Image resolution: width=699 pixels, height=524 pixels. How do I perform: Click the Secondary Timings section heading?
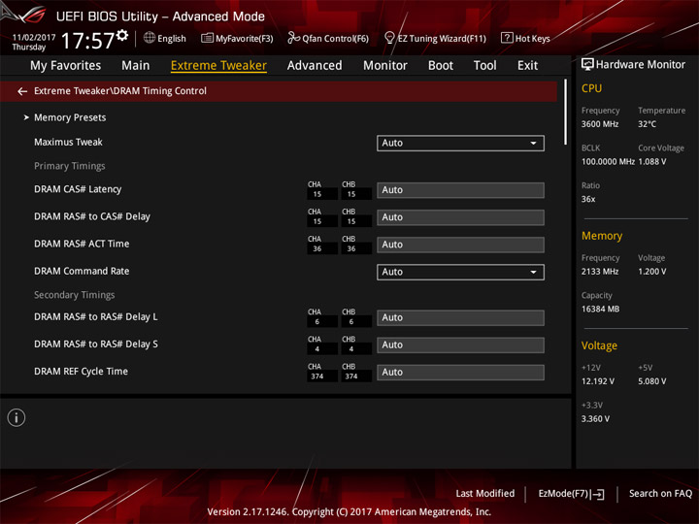[x=75, y=295]
